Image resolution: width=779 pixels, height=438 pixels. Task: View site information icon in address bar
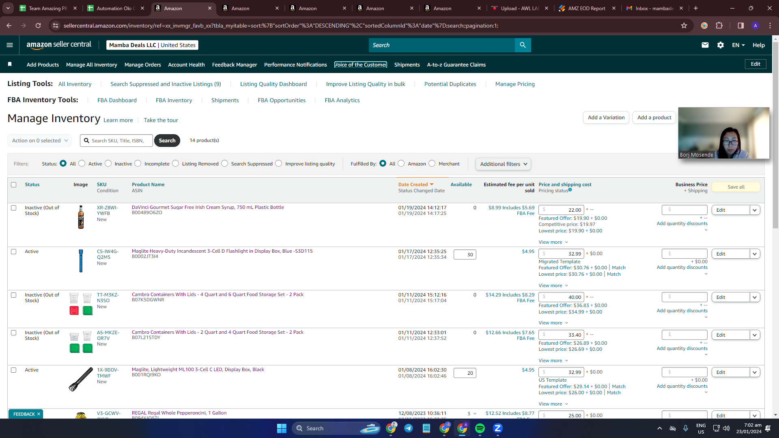(56, 26)
